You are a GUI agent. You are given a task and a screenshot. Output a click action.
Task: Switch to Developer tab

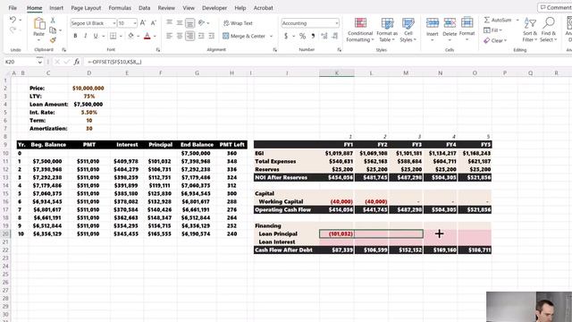tap(214, 8)
